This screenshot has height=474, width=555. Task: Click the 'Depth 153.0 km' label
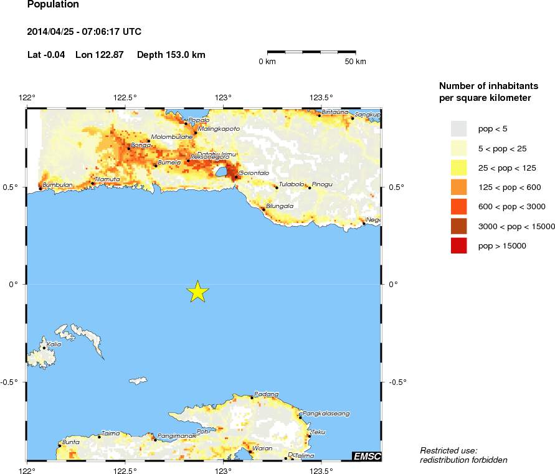(171, 55)
